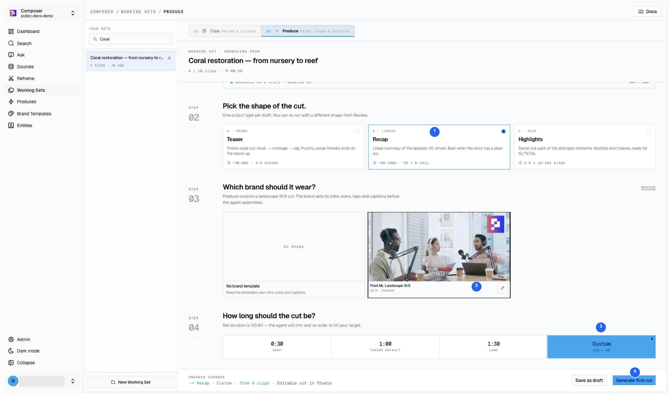Click the 'from 4 clips' footer link
Screen dimensions: 669x394
pyautogui.click(x=254, y=383)
